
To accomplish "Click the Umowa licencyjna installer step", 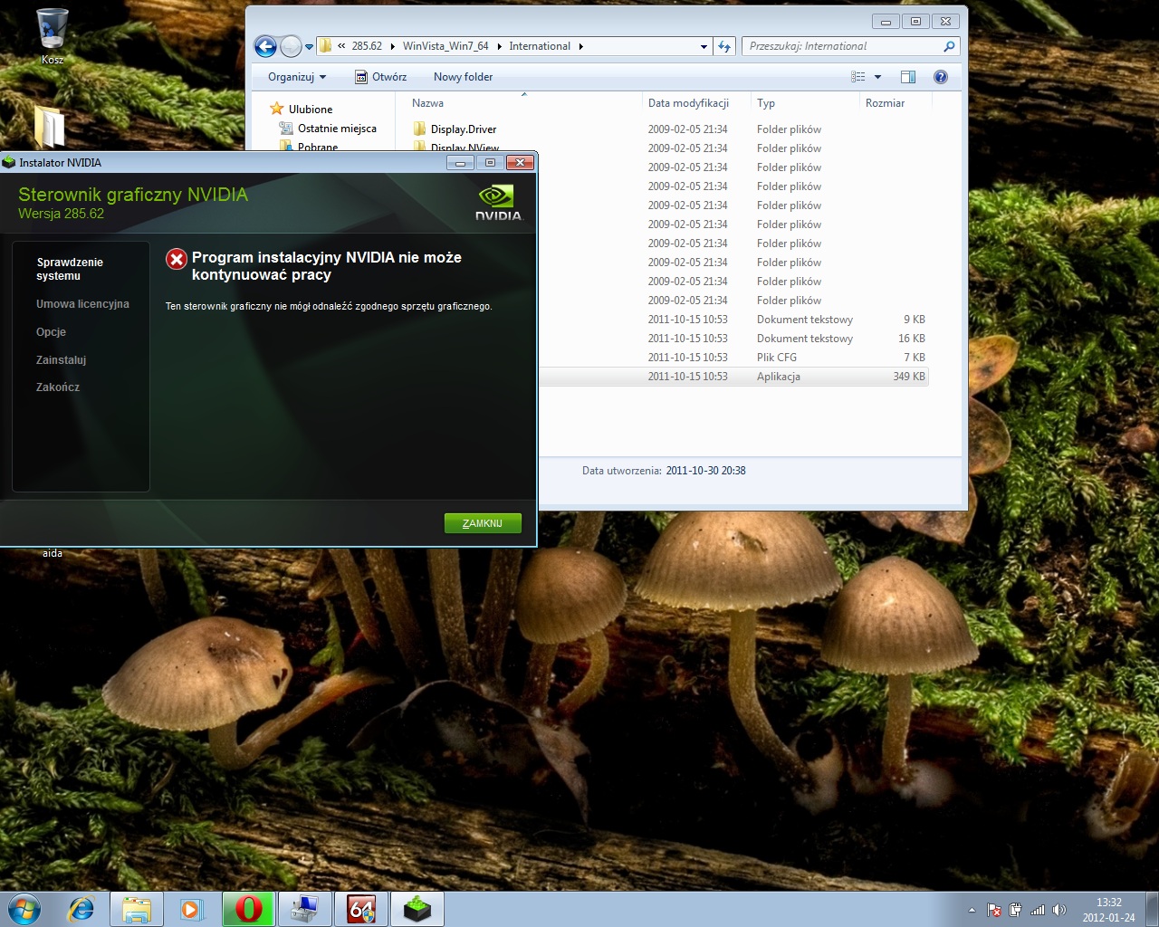I will (82, 304).
